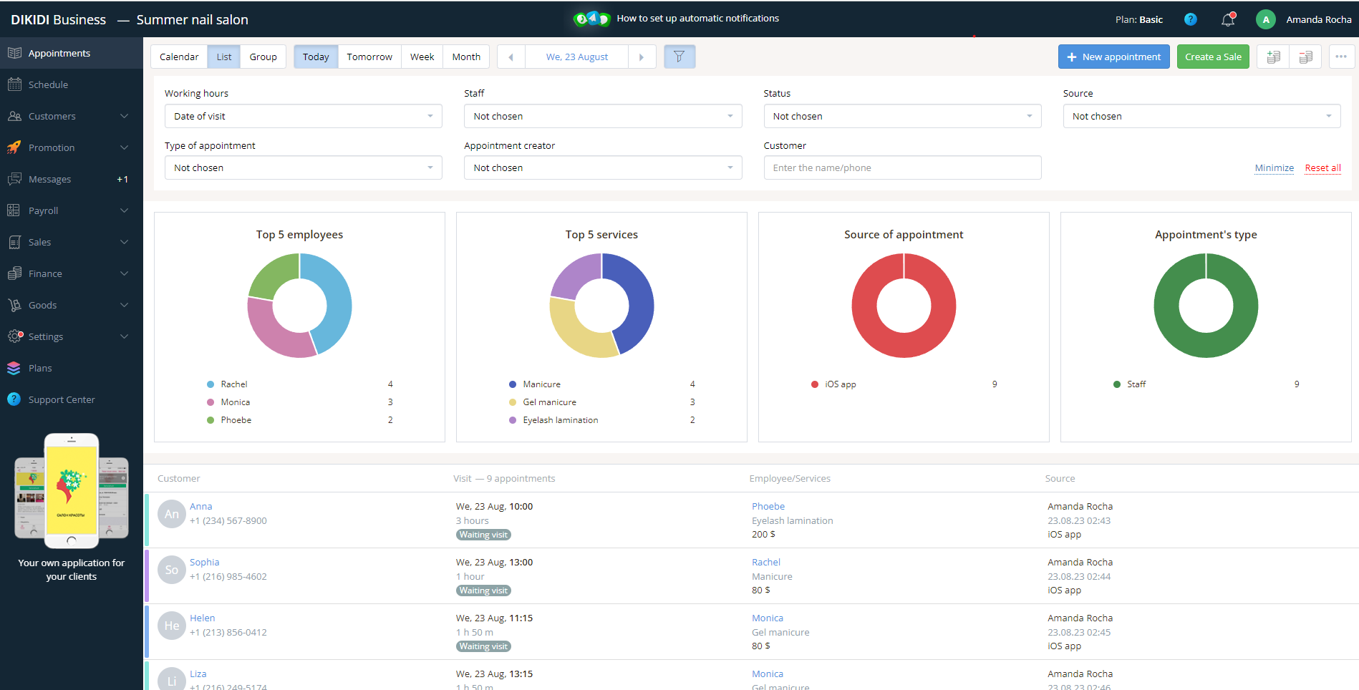The width and height of the screenshot is (1359, 690).
Task: Click the Messages chat icon
Action: point(14,179)
